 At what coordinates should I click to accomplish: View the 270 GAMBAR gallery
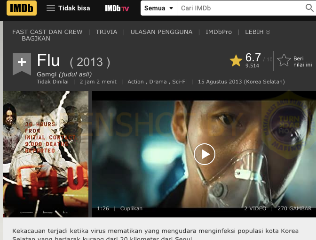pos(294,208)
